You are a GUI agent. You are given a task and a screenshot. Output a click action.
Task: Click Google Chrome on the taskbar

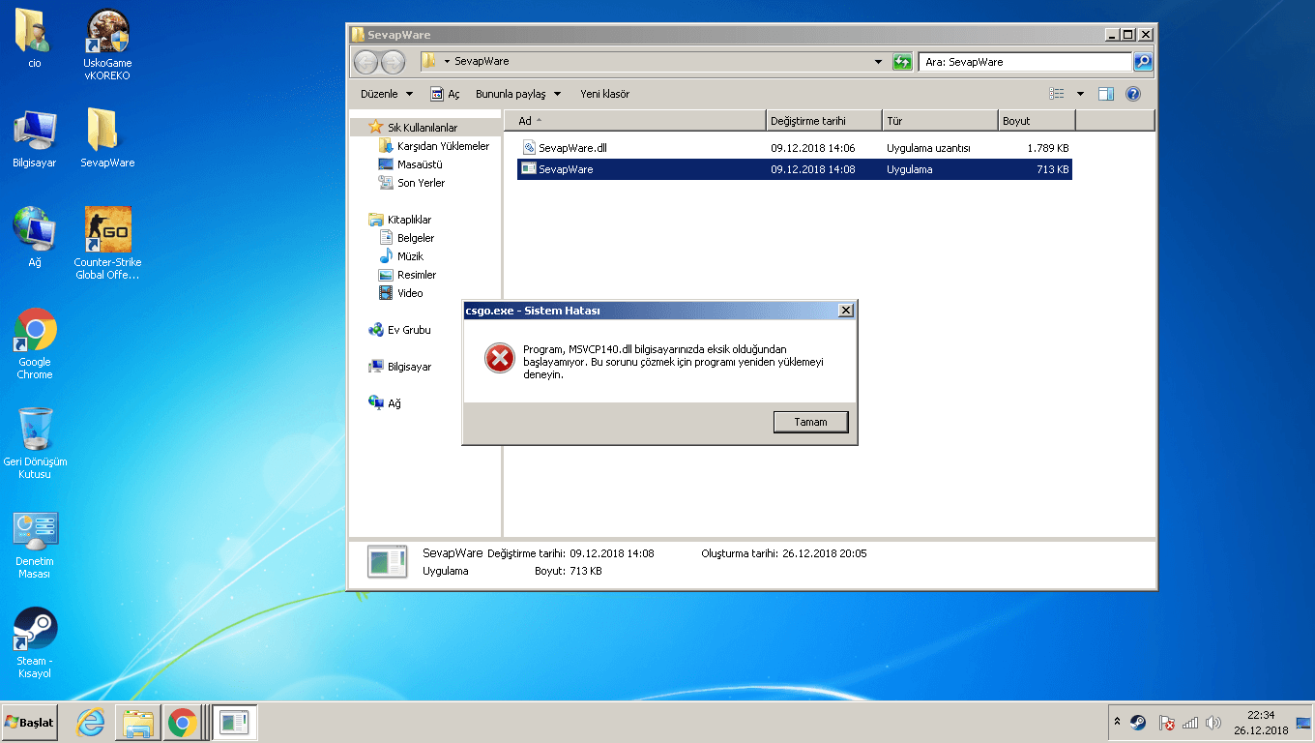point(182,723)
